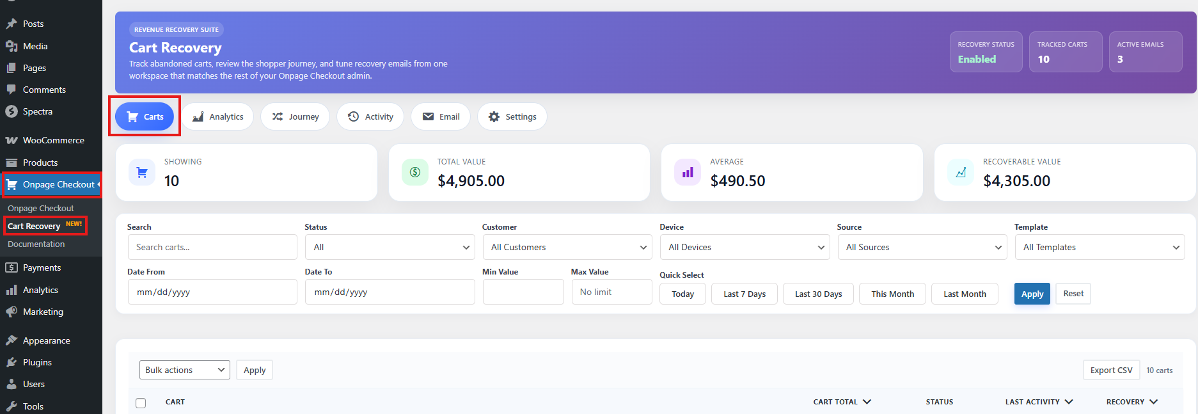
Task: Click the clock icon on Activity tab
Action: [x=353, y=116]
